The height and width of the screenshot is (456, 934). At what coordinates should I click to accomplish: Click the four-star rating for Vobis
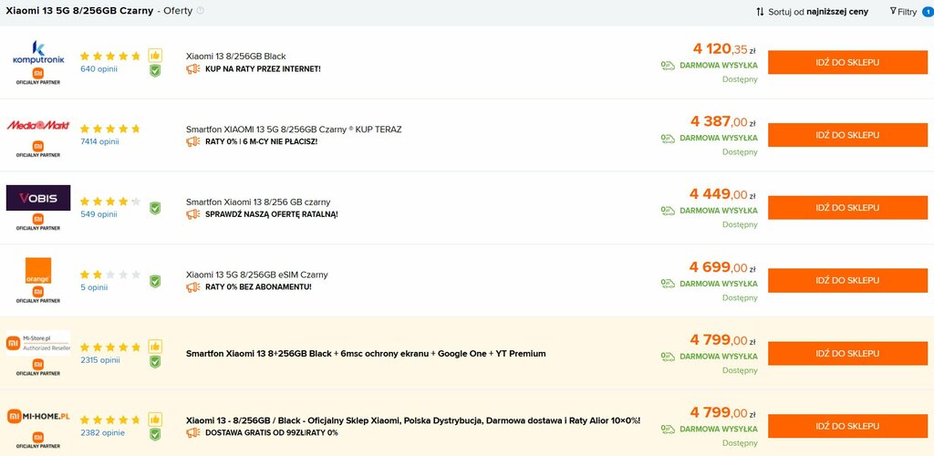(x=110, y=202)
